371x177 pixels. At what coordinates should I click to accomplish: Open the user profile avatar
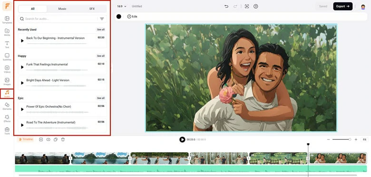tap(363, 7)
